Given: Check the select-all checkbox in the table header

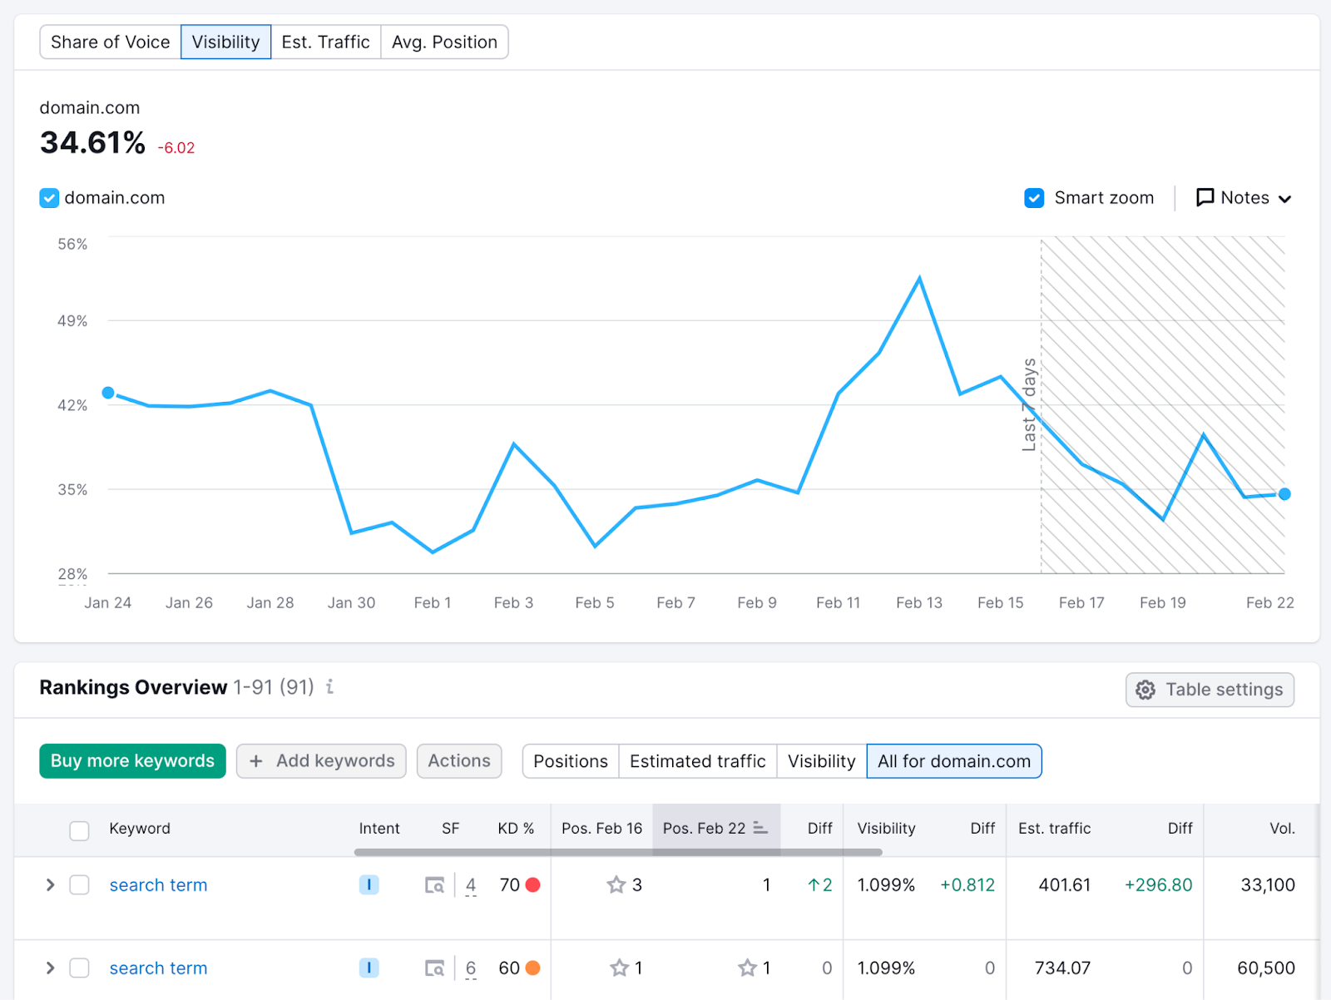Looking at the screenshot, I should tap(79, 829).
